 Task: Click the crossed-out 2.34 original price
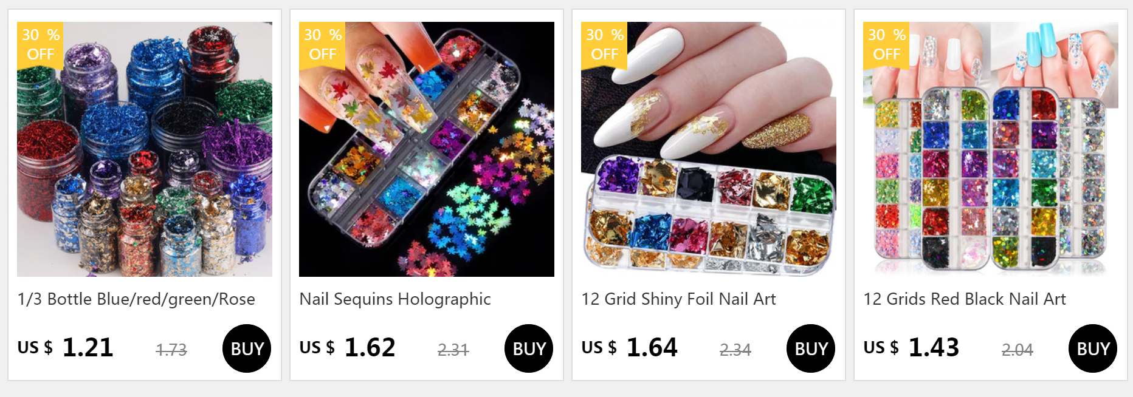tap(735, 350)
